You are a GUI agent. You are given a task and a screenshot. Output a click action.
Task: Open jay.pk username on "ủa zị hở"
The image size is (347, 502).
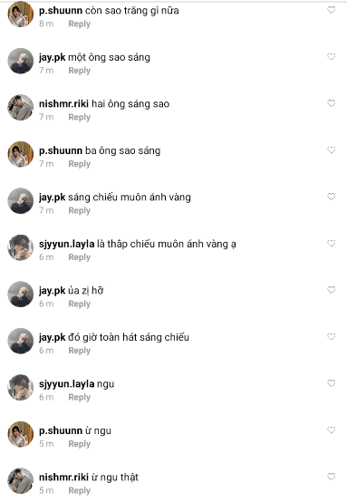tap(53, 291)
